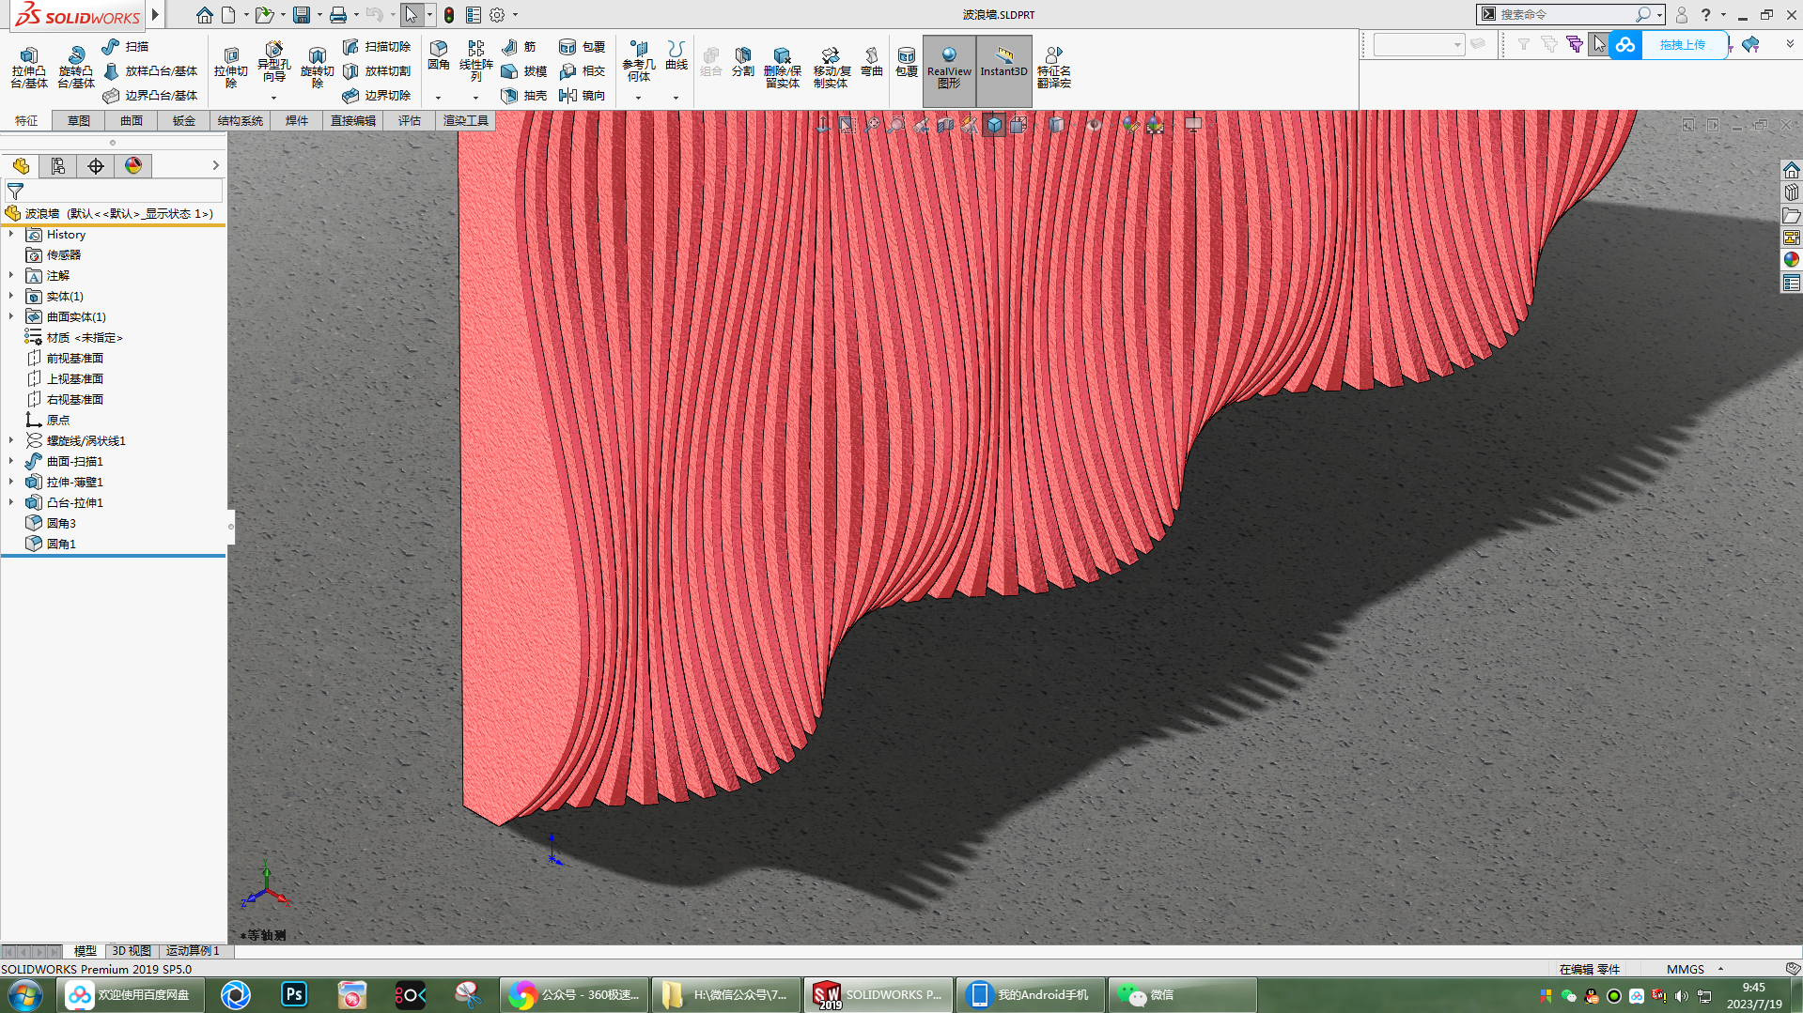Screen dimensions: 1803x1013
Task: Open the DisplayManager tab icon
Action: coord(133,166)
